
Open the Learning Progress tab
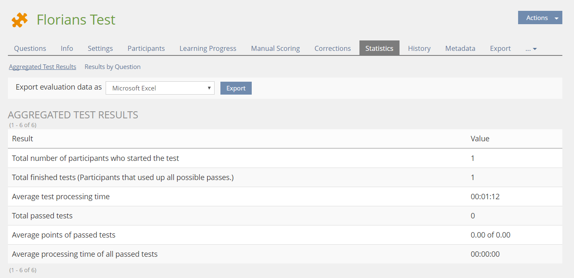[x=208, y=48]
